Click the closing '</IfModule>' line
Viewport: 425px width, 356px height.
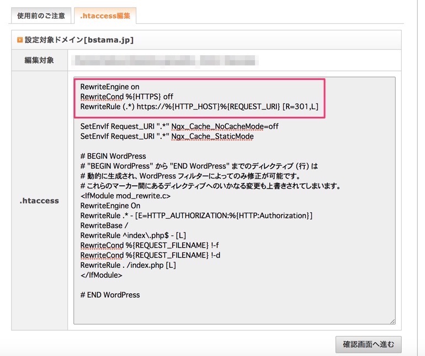pyautogui.click(x=101, y=275)
